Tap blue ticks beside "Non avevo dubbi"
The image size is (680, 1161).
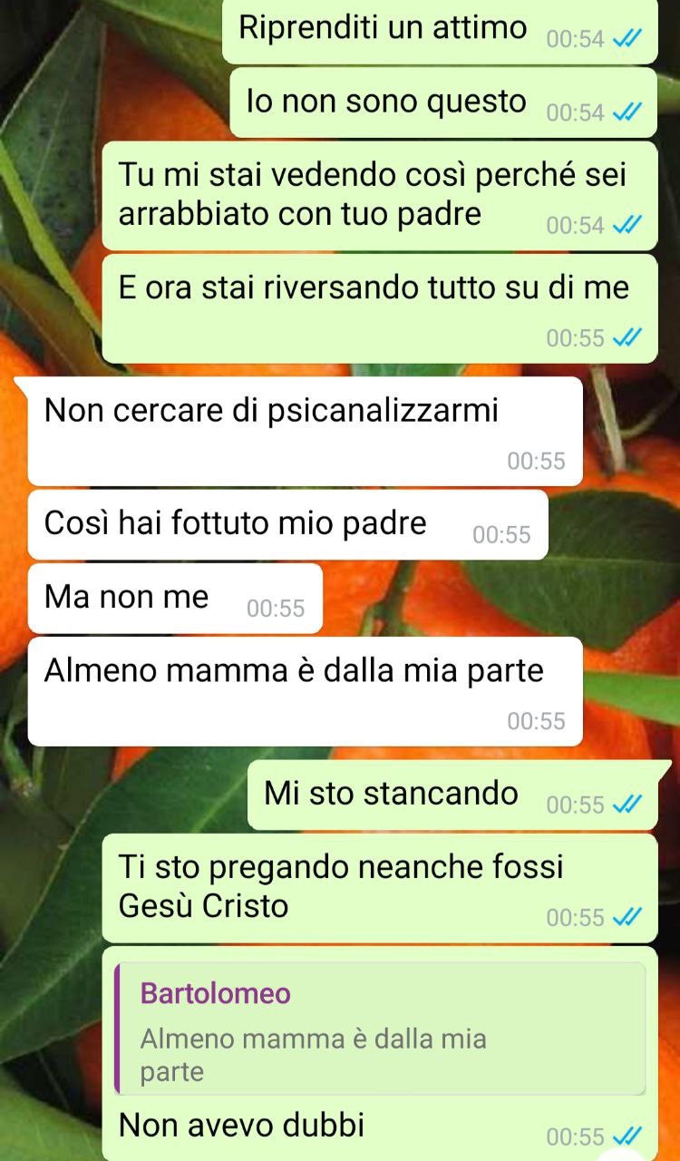coord(627,1136)
